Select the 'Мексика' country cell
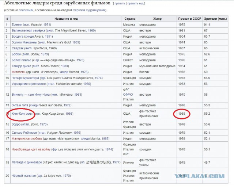 (x=130, y=24)
